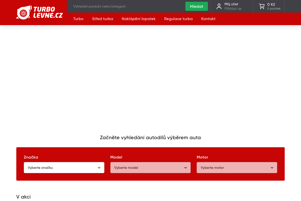Click the user account icon
The image size is (301, 201).
coord(219,6)
